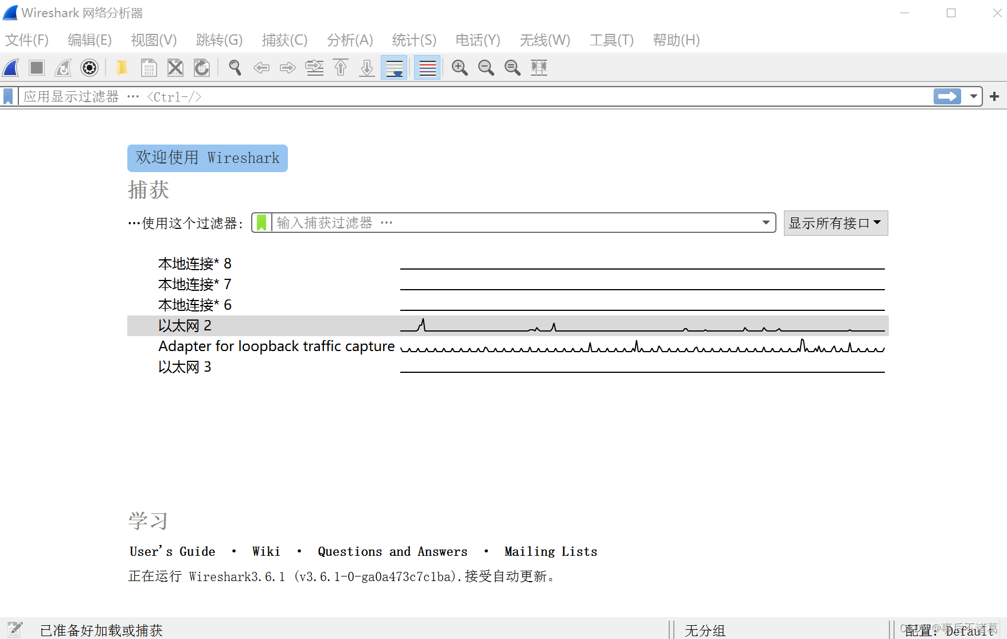Open the 文件(F) menu
The width and height of the screenshot is (1007, 639).
(x=27, y=40)
